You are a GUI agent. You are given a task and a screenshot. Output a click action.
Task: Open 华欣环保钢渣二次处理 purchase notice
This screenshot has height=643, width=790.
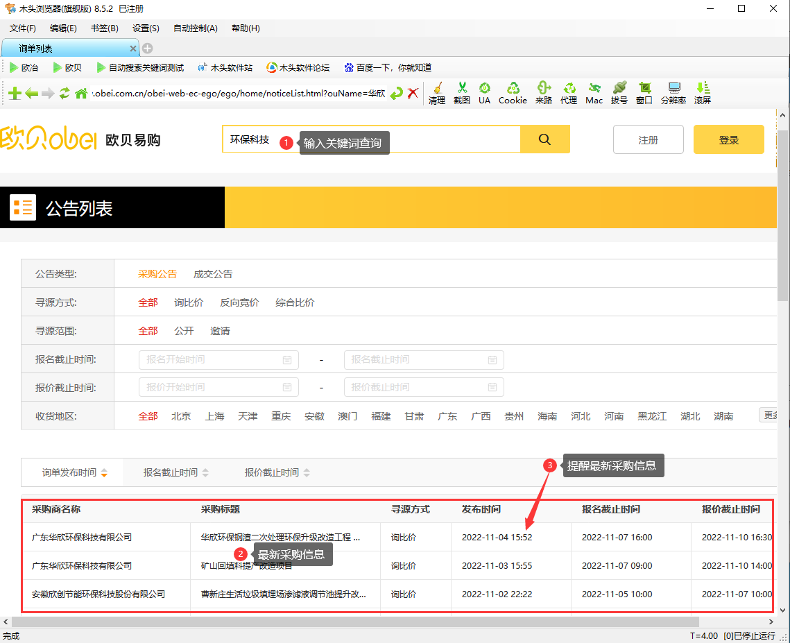[280, 537]
